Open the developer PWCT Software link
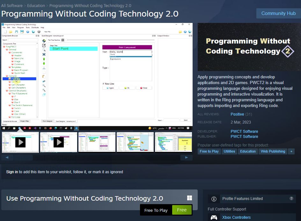Screen dimensions: 301x221 [x=244, y=132]
